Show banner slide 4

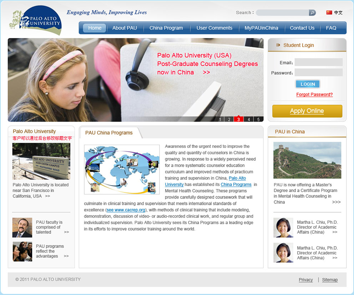(x=249, y=119)
